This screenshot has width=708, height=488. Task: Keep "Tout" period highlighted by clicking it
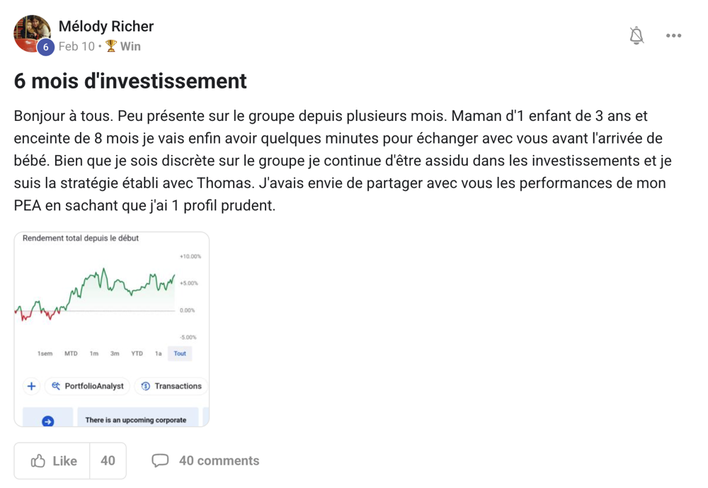click(x=179, y=354)
